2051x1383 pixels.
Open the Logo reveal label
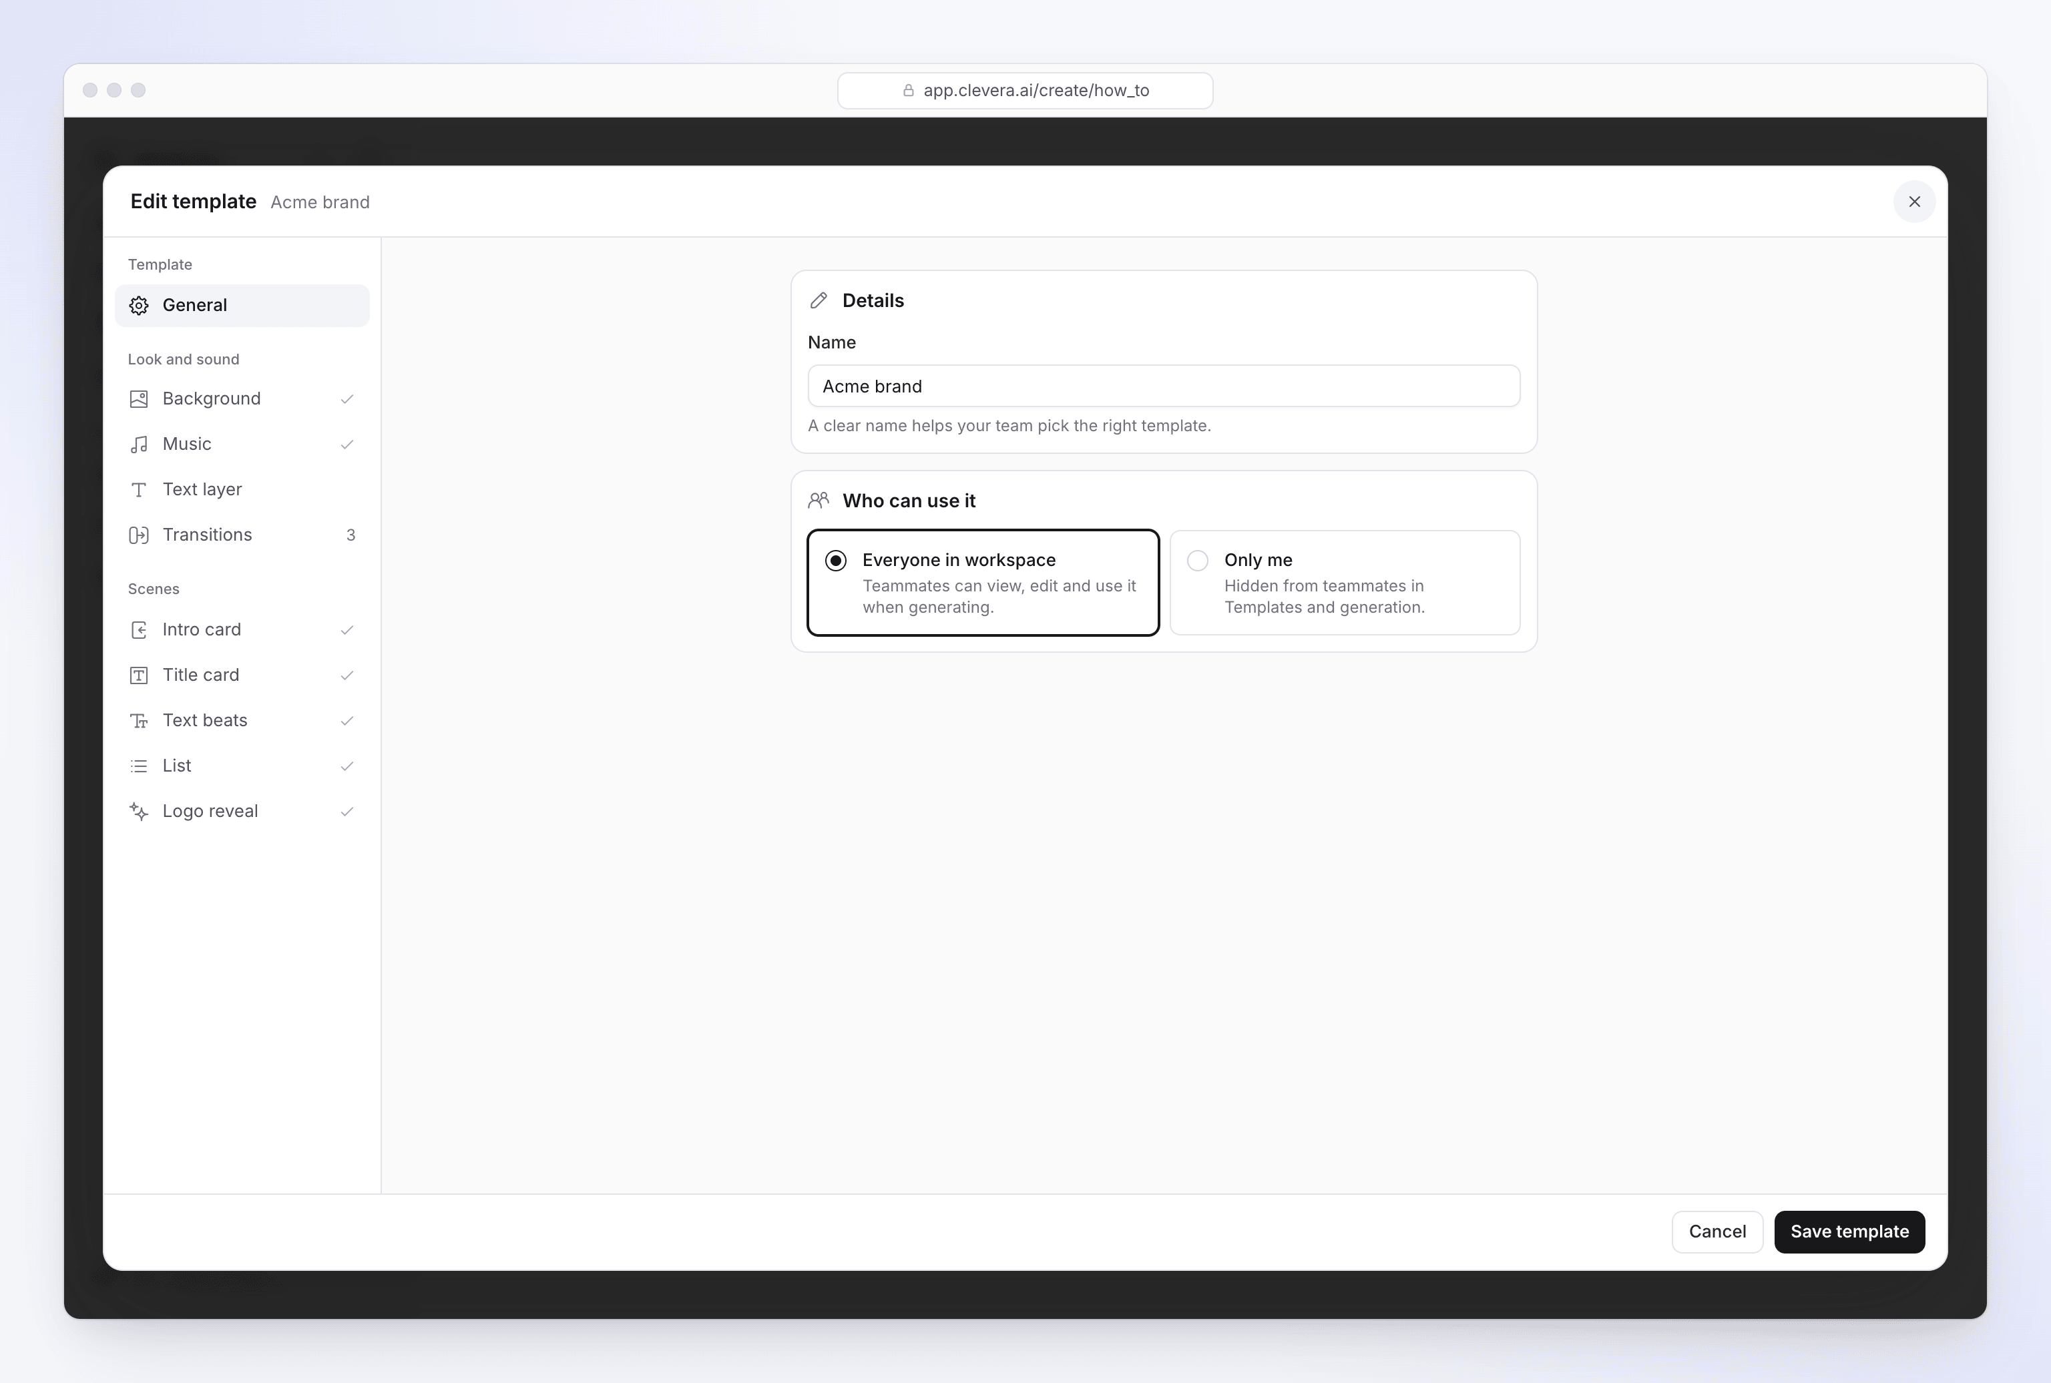pos(210,812)
